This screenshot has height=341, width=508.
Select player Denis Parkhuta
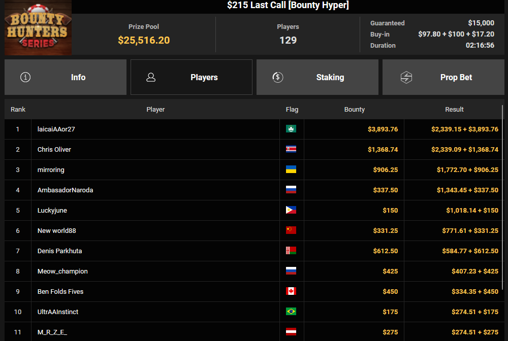pos(59,251)
